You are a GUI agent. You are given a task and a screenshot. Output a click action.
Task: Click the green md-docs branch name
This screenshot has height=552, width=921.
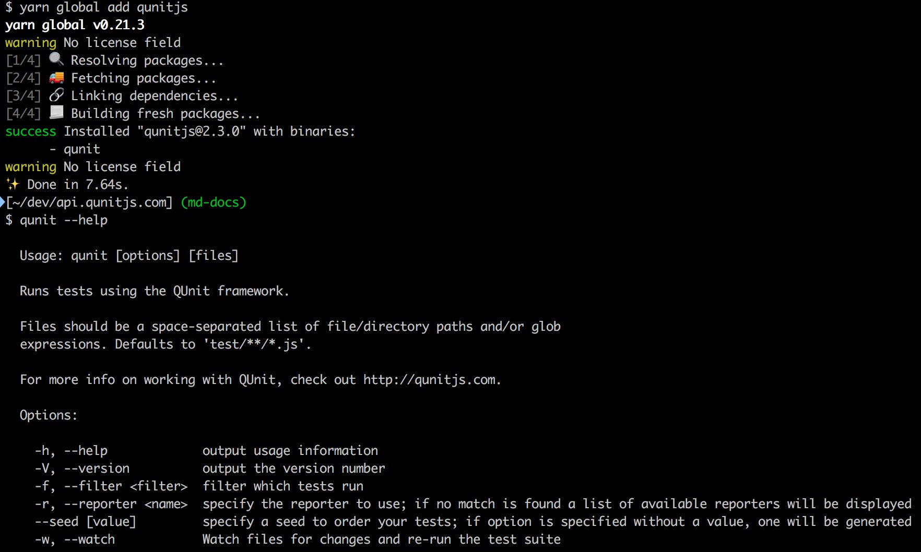(214, 202)
